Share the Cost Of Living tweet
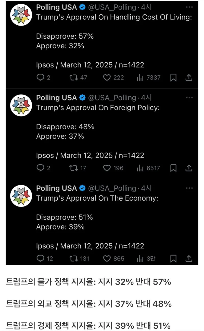The image size is (204, 331). (x=189, y=77)
